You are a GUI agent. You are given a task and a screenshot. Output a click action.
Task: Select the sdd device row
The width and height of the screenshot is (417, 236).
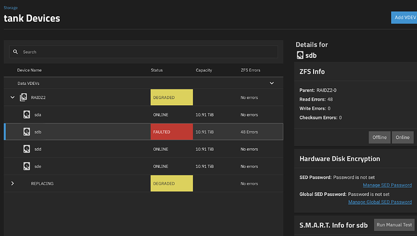(143, 149)
